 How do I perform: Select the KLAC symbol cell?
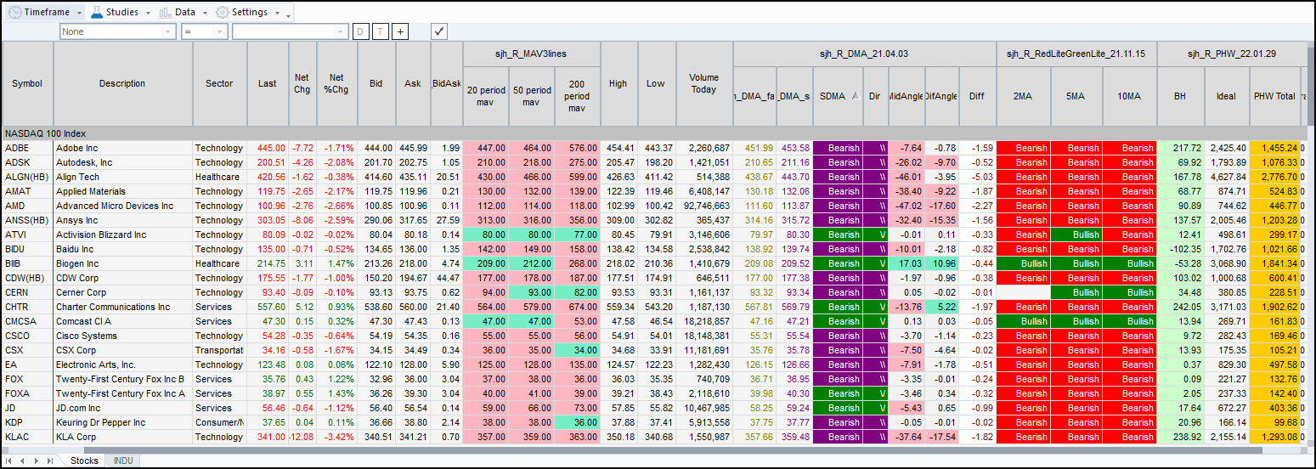[27, 437]
